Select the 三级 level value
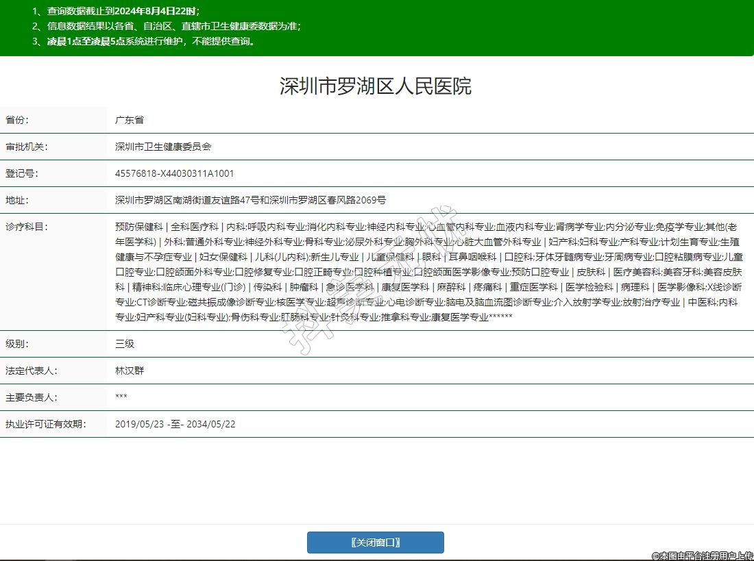The image size is (754, 561). pyautogui.click(x=125, y=344)
